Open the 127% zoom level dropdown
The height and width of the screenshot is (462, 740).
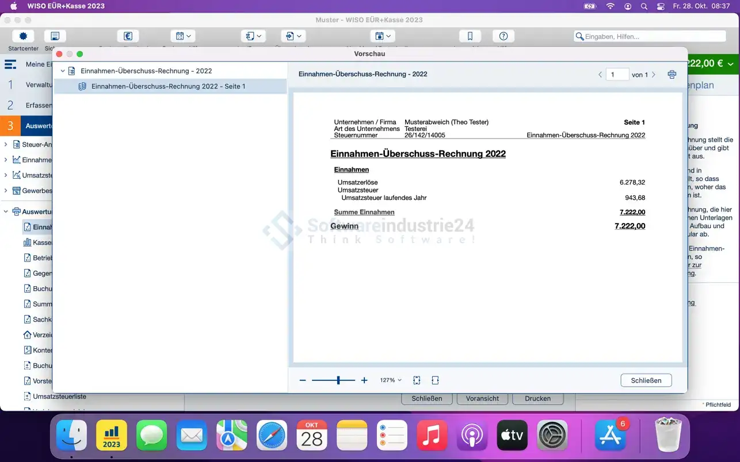(x=391, y=380)
